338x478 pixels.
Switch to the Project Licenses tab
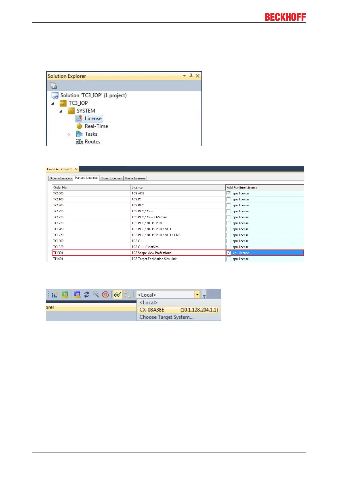pyautogui.click(x=111, y=178)
